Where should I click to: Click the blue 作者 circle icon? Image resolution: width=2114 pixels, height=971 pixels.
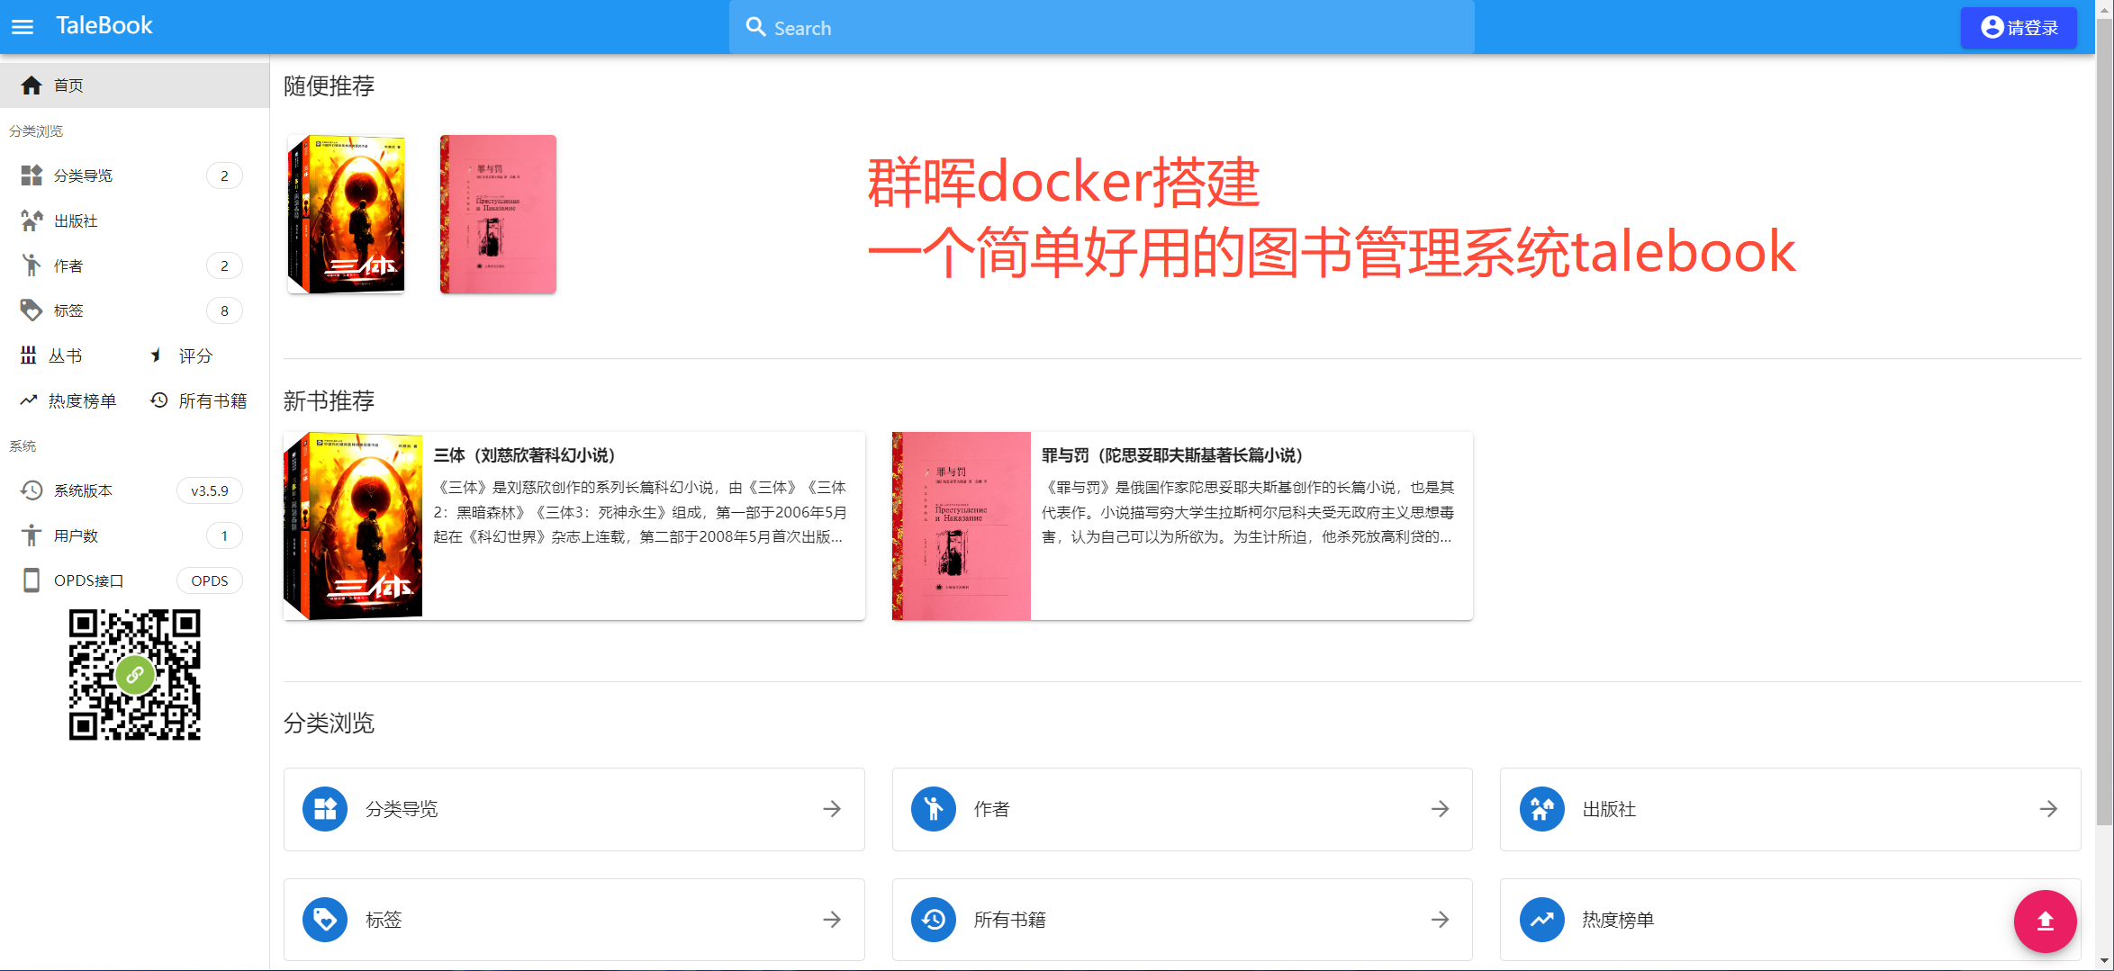(934, 809)
